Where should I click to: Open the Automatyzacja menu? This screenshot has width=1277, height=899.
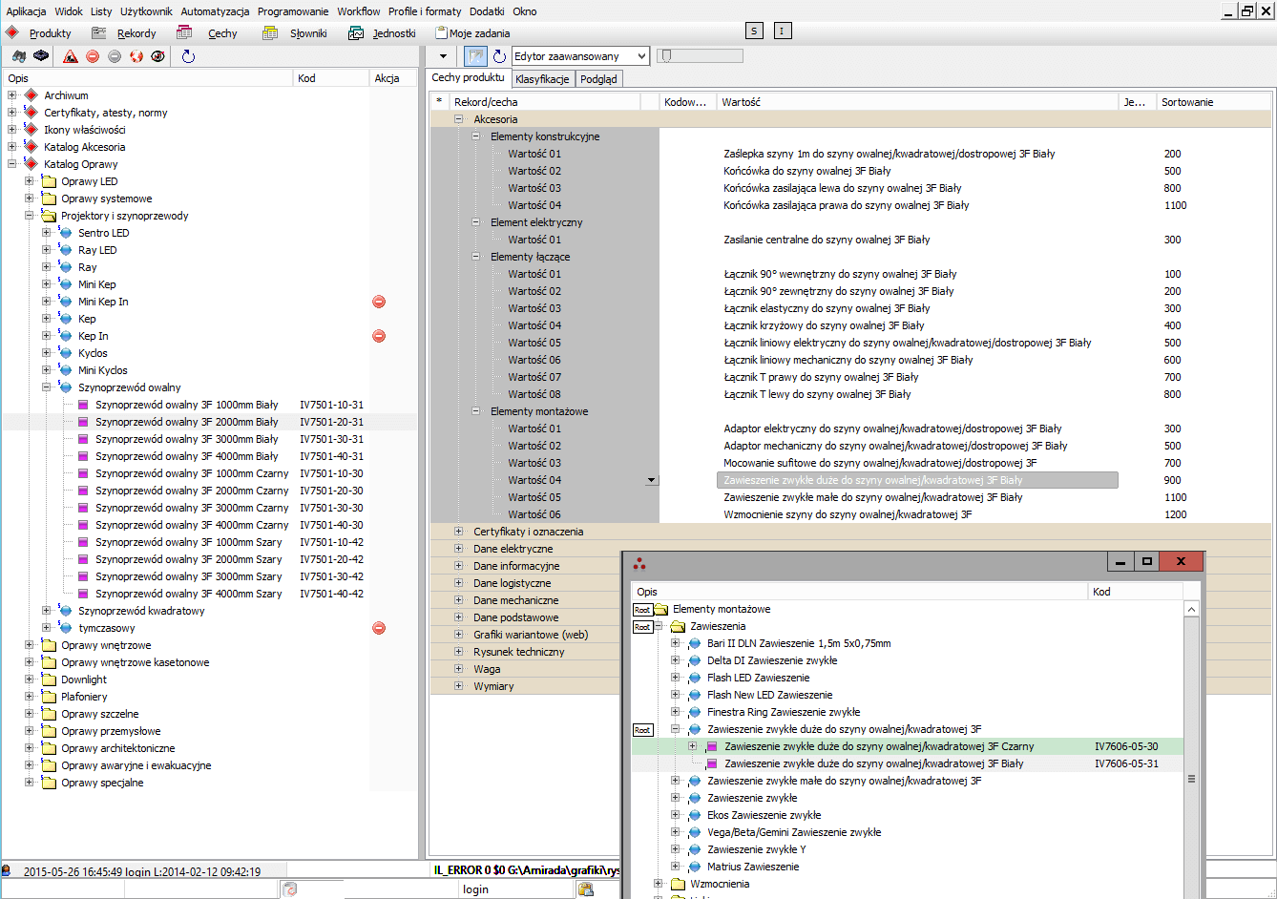(215, 11)
